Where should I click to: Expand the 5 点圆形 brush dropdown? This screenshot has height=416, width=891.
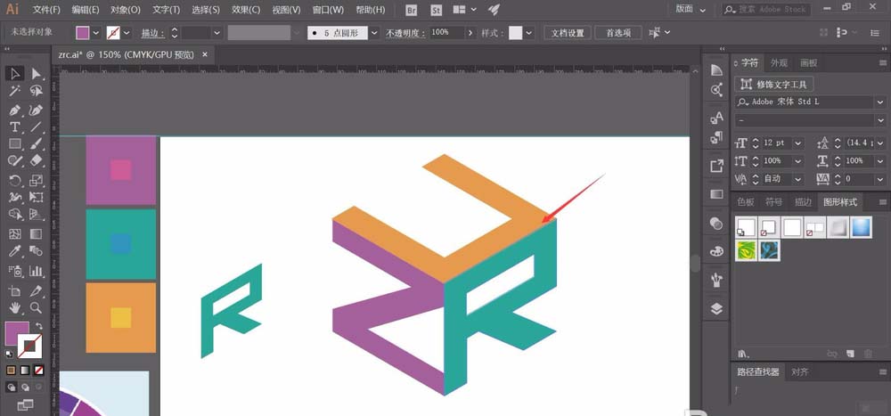pyautogui.click(x=374, y=33)
